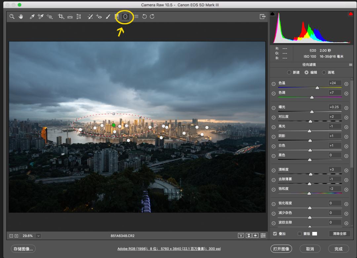
Task: Select the Zoom tool in toolbar
Action: pyautogui.click(x=12, y=17)
